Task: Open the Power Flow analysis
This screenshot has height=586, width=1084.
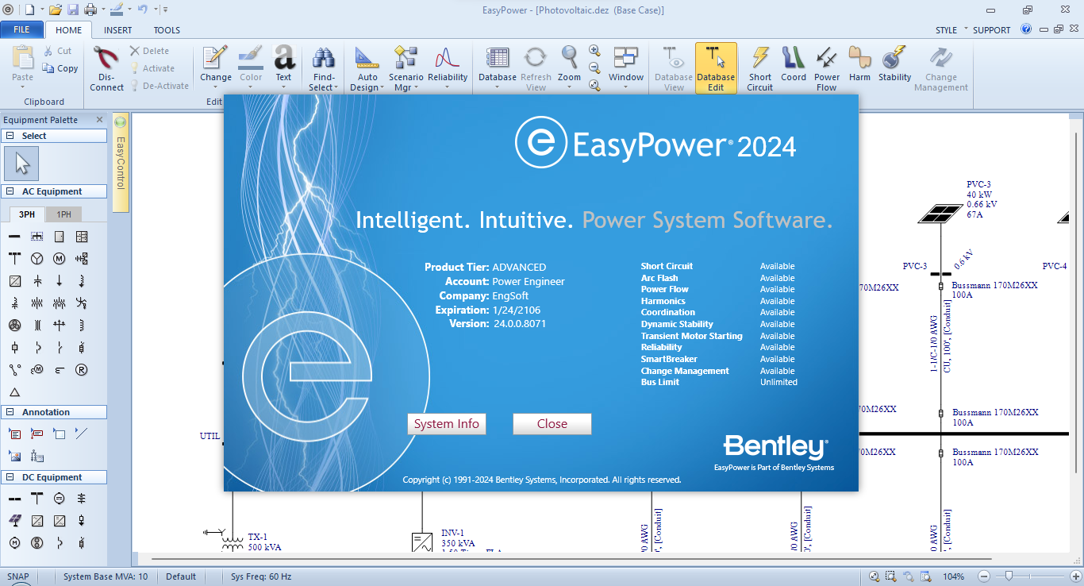Action: (827, 68)
